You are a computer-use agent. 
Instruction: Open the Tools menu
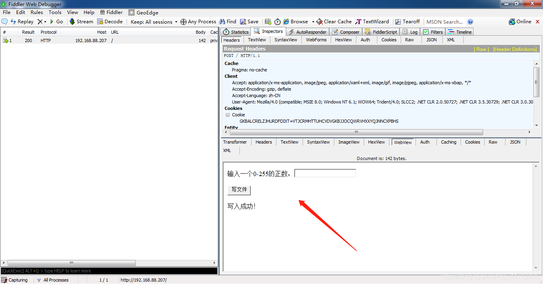[55, 12]
